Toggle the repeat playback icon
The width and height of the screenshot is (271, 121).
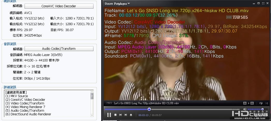[x=261, y=103]
